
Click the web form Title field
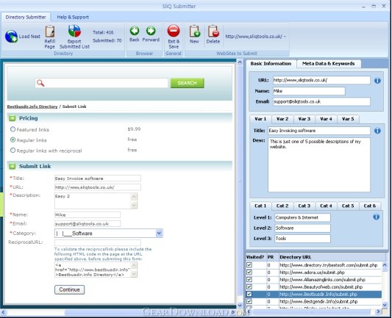[98, 178]
